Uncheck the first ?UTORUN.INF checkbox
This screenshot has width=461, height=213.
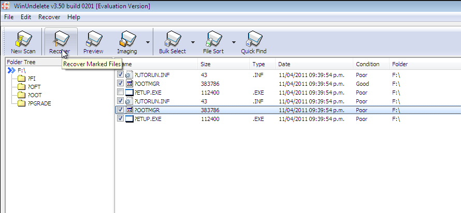point(121,74)
